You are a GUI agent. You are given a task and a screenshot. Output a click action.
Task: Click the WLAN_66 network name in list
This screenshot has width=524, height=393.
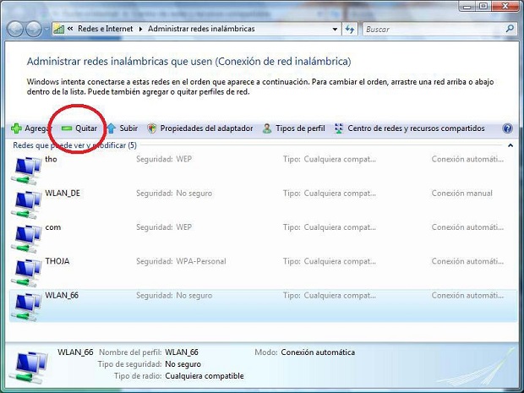[x=62, y=295]
